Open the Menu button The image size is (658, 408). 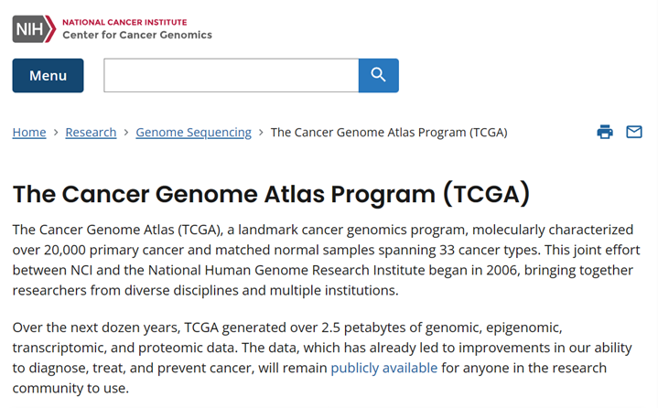click(x=48, y=76)
